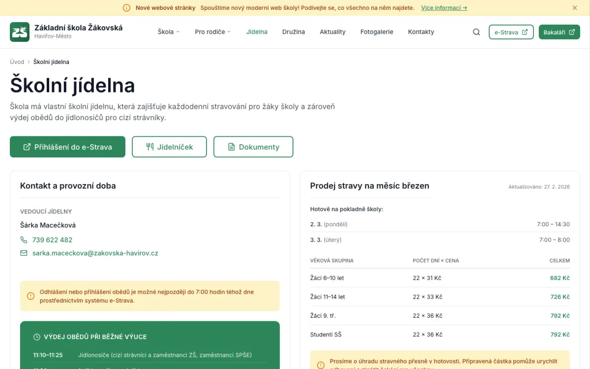The width and height of the screenshot is (590, 369).
Task: Click the Úvod breadcrumb link
Action: tap(17, 62)
